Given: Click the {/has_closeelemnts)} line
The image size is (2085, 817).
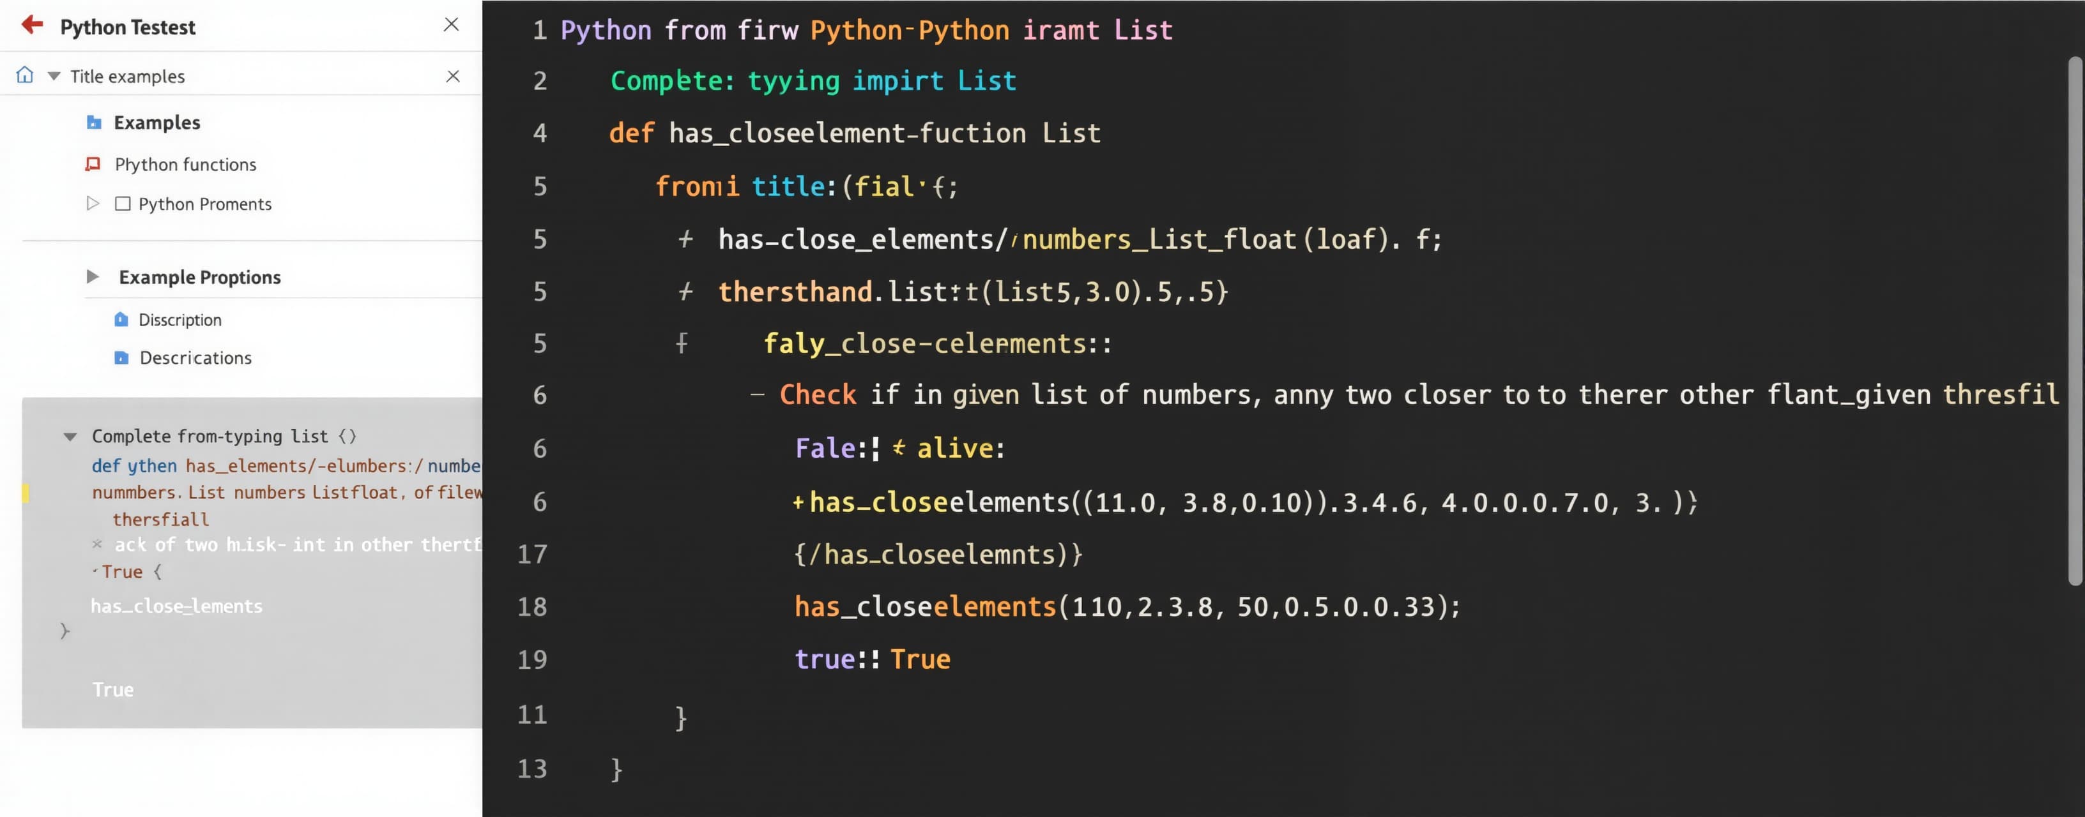Looking at the screenshot, I should pyautogui.click(x=938, y=555).
